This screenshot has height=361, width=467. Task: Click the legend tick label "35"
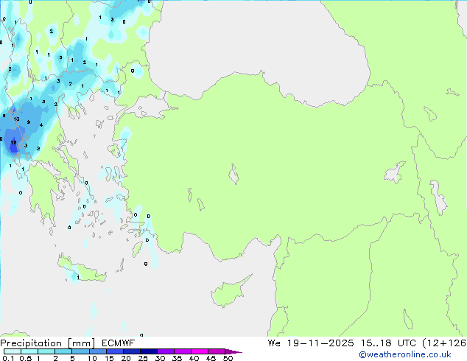click(177, 358)
